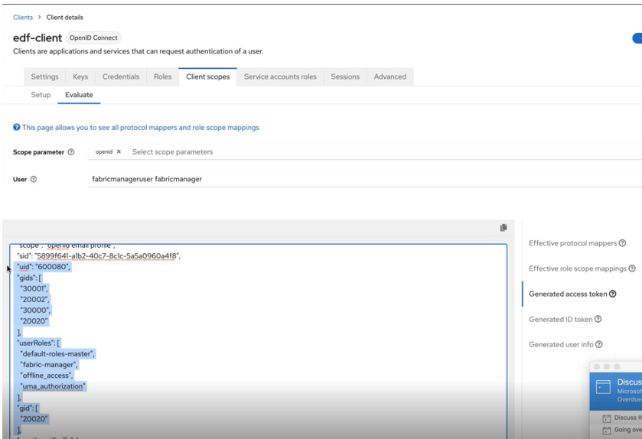Switch to the Credentials tab
The height and width of the screenshot is (439, 642).
[121, 76]
